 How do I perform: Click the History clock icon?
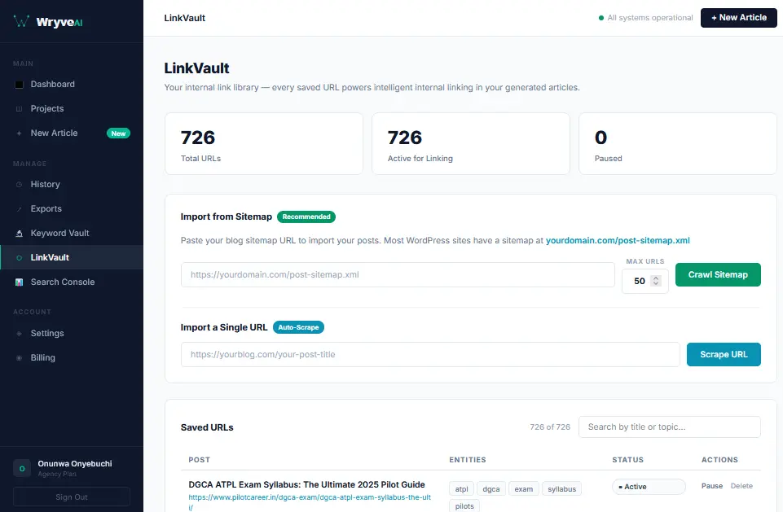(19, 185)
